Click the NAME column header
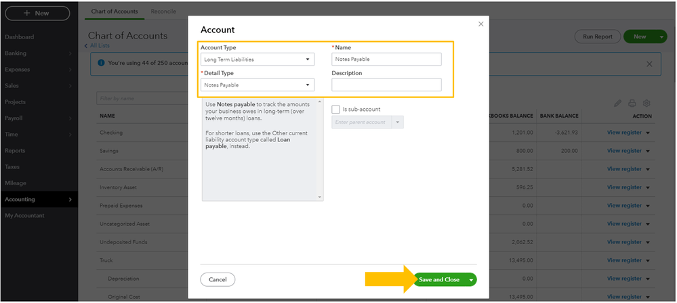Screen dimensions: 677x303 coord(106,116)
